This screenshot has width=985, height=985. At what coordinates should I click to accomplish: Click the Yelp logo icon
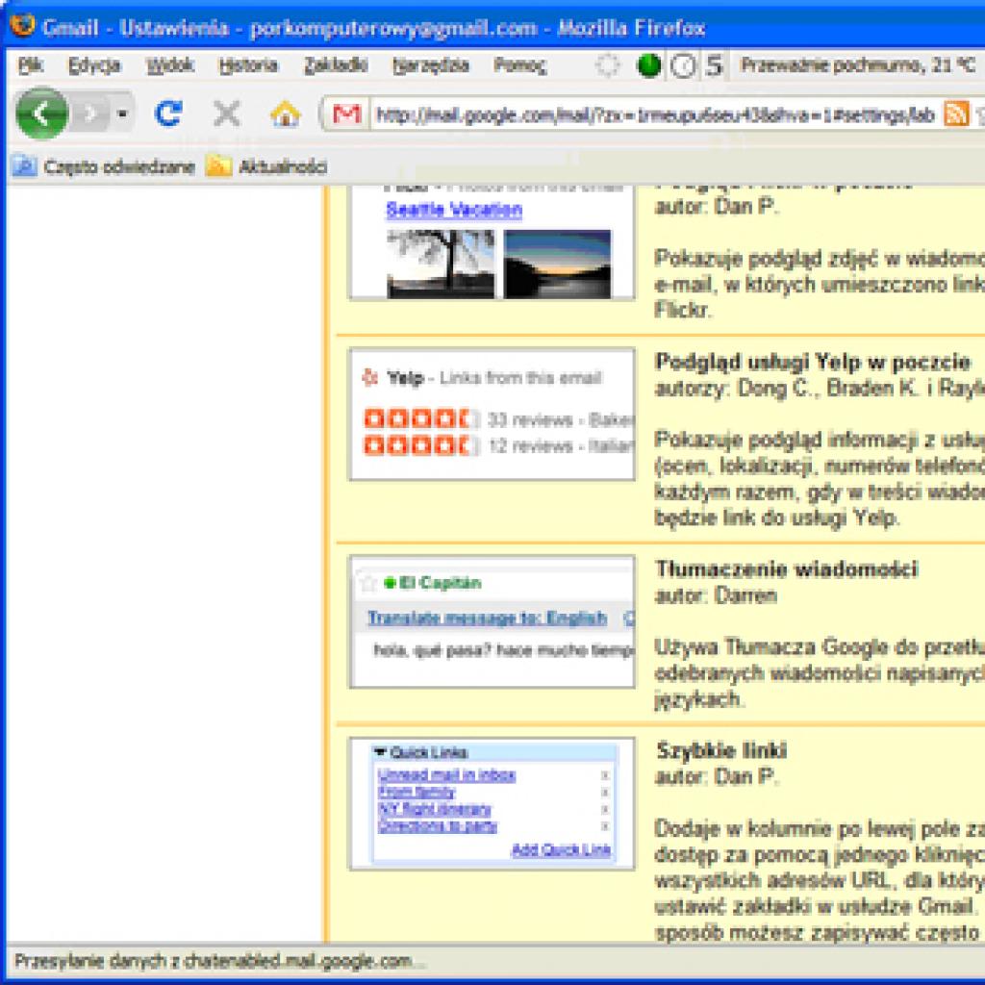coord(370,377)
